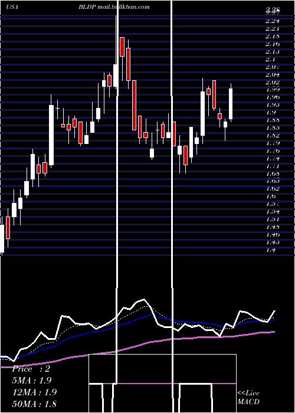The image size is (295, 413).
Task: Select the 1.79 price axis label
Action: (273, 143)
